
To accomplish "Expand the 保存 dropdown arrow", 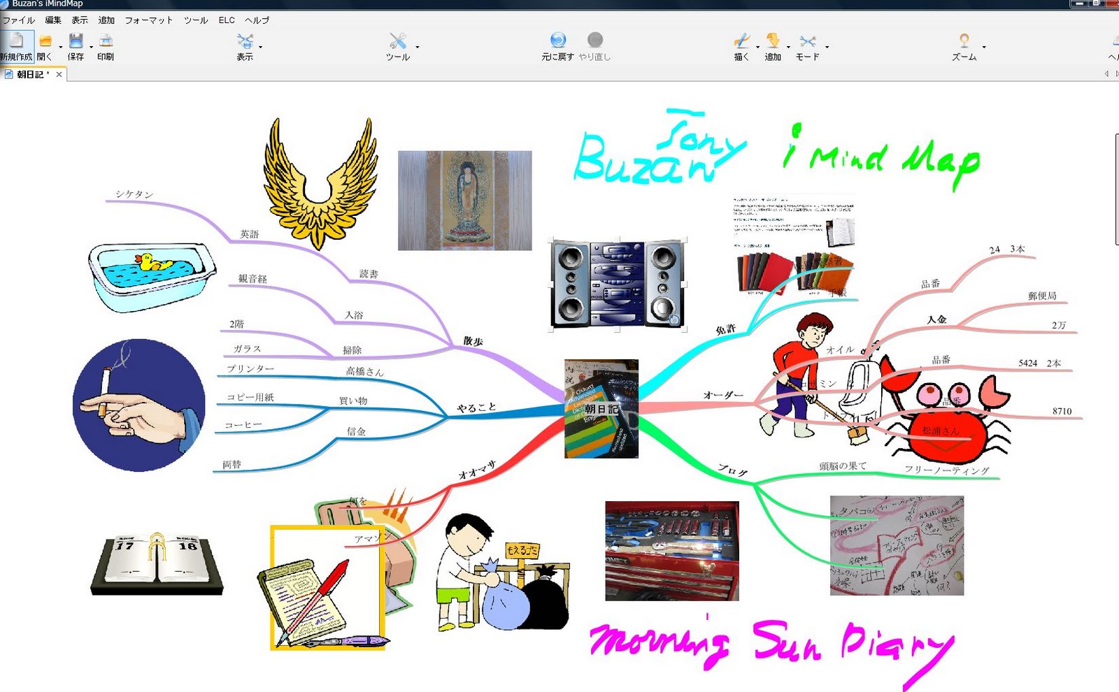I will (x=91, y=47).
